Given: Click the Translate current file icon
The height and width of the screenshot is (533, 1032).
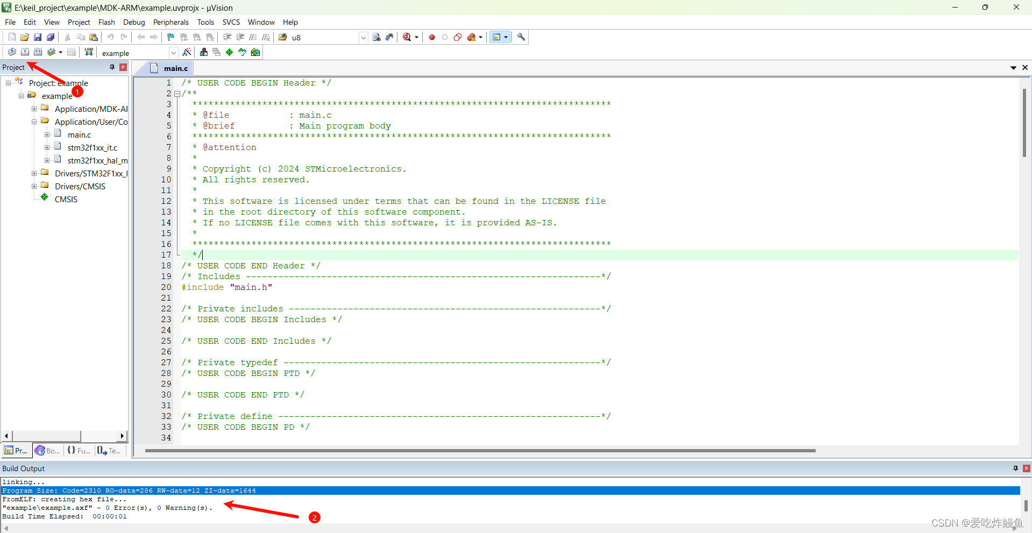Looking at the screenshot, I should (12, 52).
